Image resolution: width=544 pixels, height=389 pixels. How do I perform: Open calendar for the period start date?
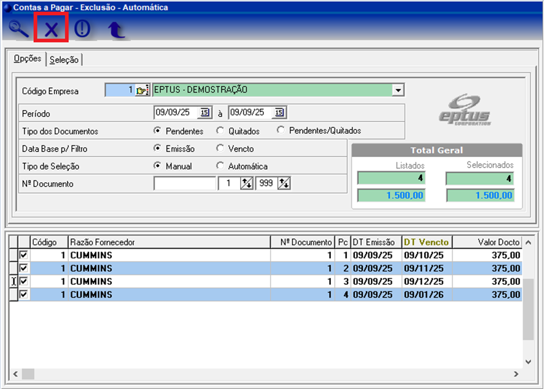pyautogui.click(x=205, y=112)
